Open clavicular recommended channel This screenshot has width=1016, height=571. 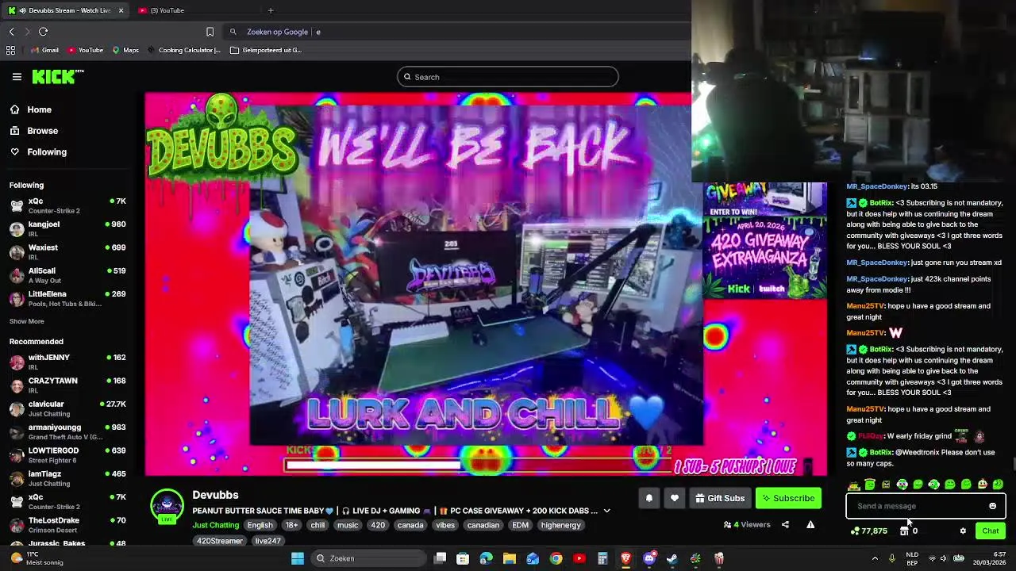[x=67, y=408]
